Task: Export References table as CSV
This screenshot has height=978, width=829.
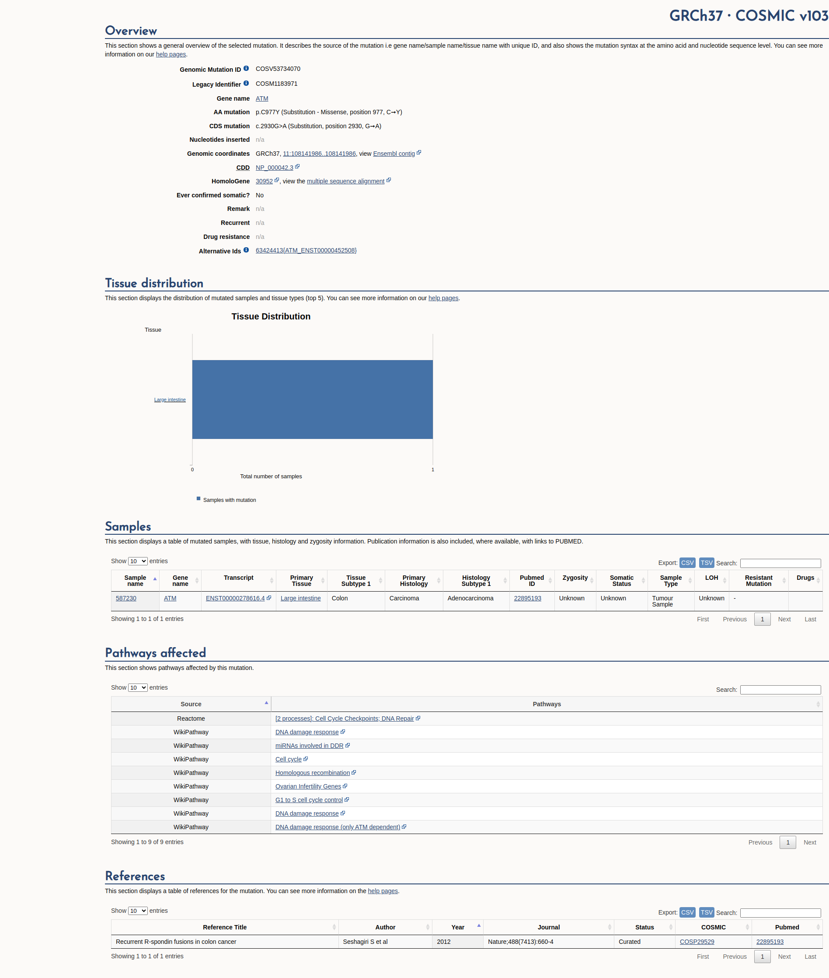Action: click(x=687, y=912)
